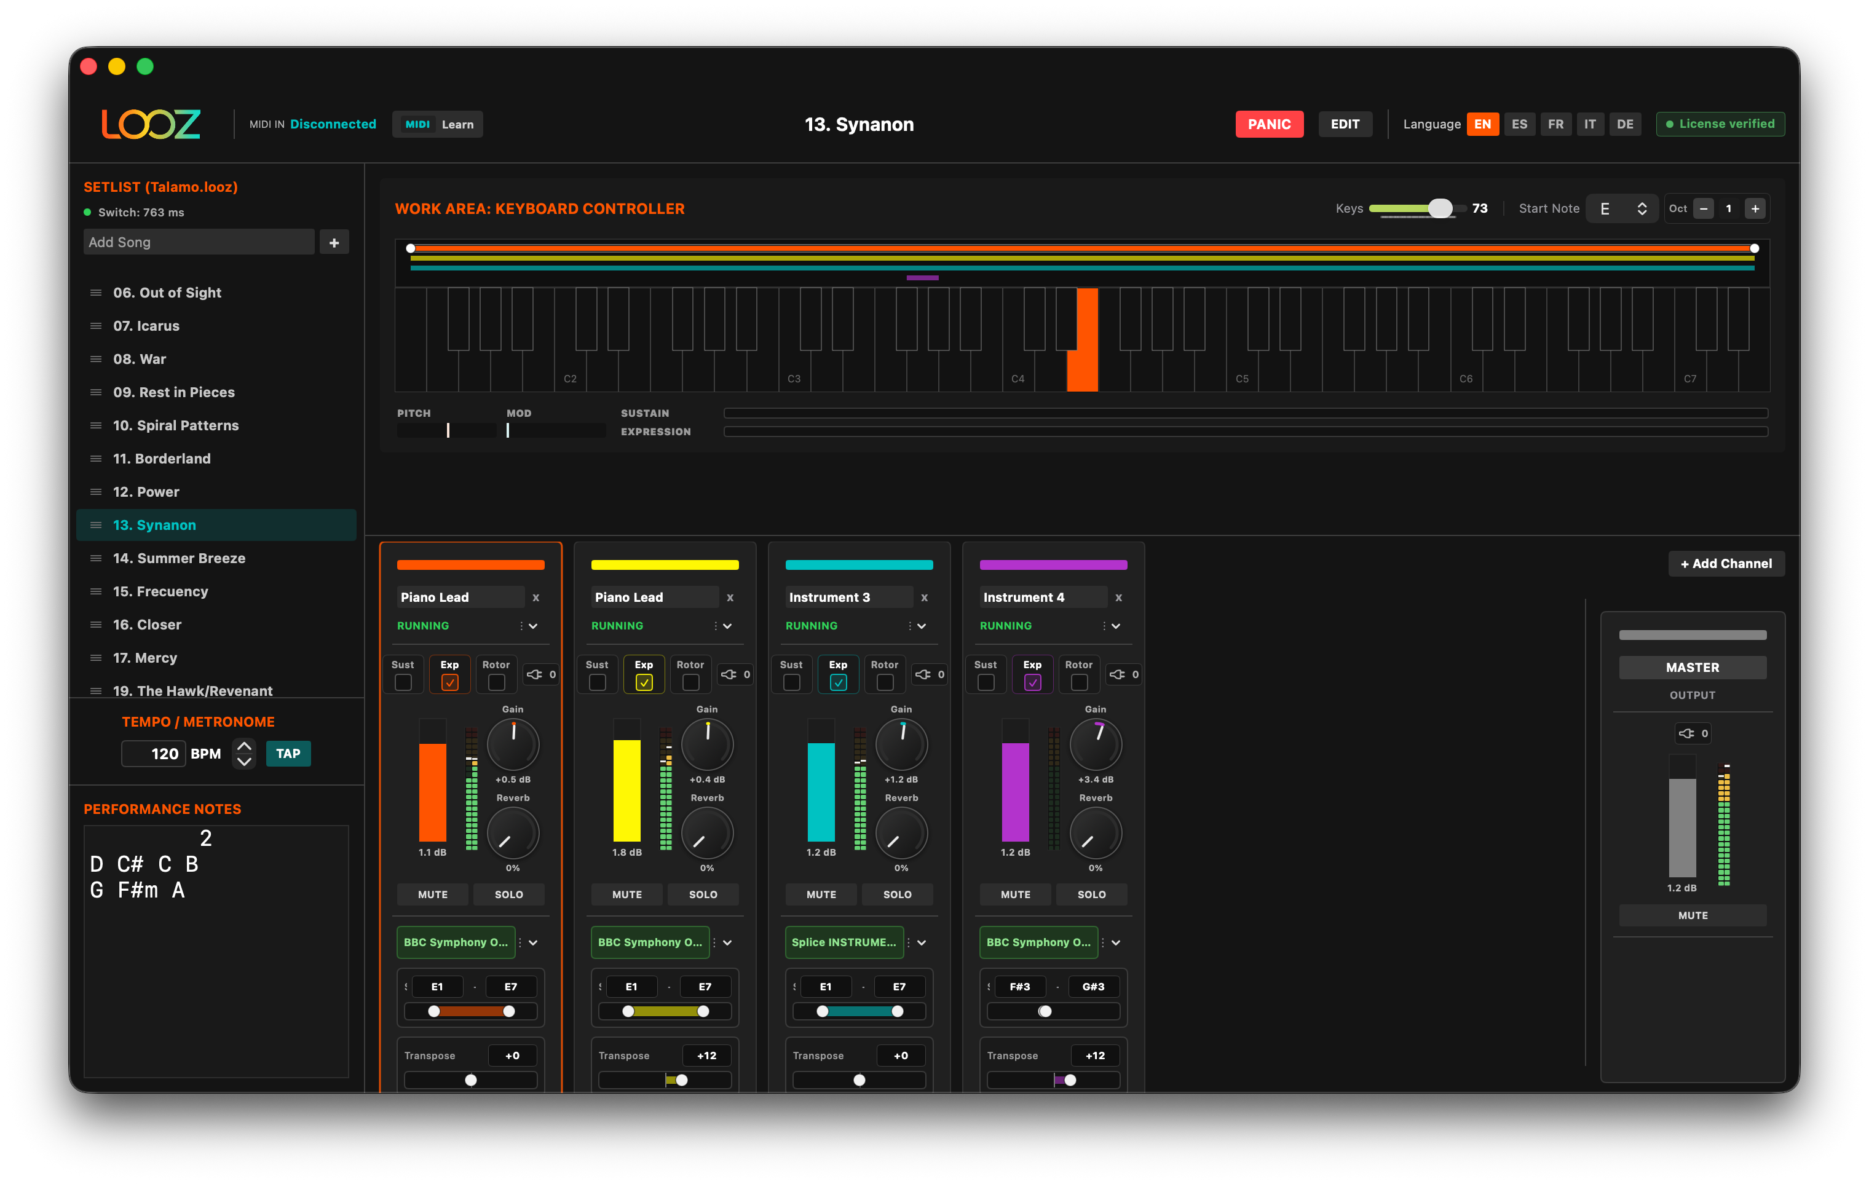The height and width of the screenshot is (1184, 1869).
Task: Click the 120 BPM tempo field
Action: pos(154,754)
